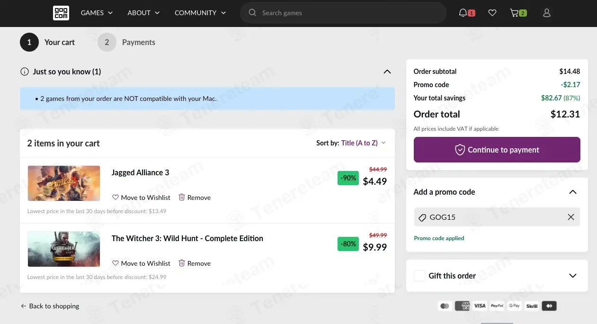Click the -90% discount badge
The width and height of the screenshot is (597, 324).
pos(348,178)
